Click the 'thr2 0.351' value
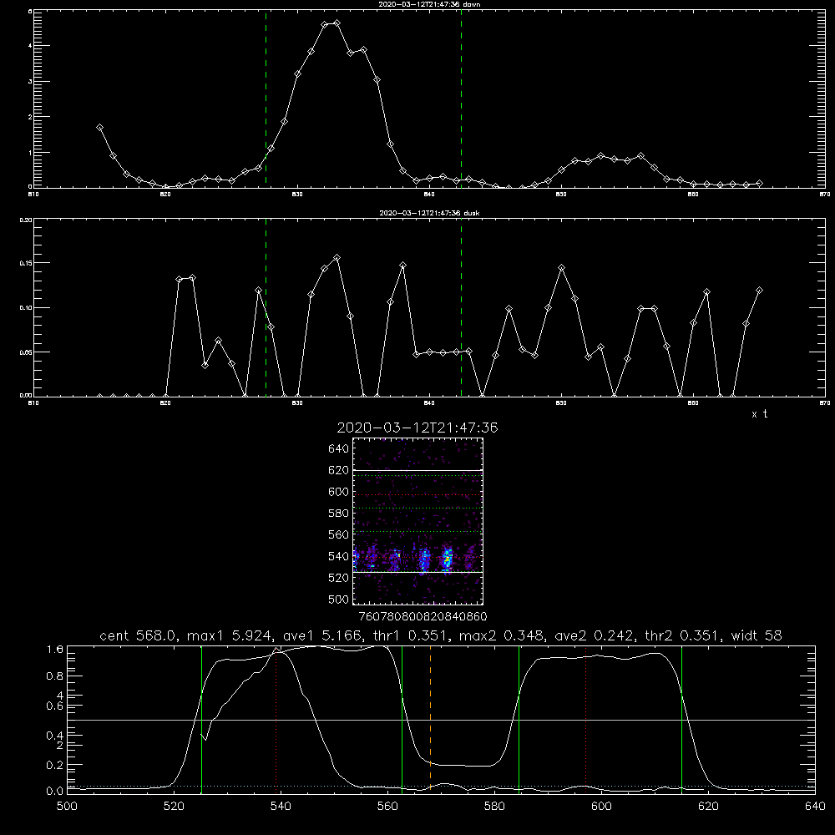Screen dimensions: 835x835 tap(684, 635)
